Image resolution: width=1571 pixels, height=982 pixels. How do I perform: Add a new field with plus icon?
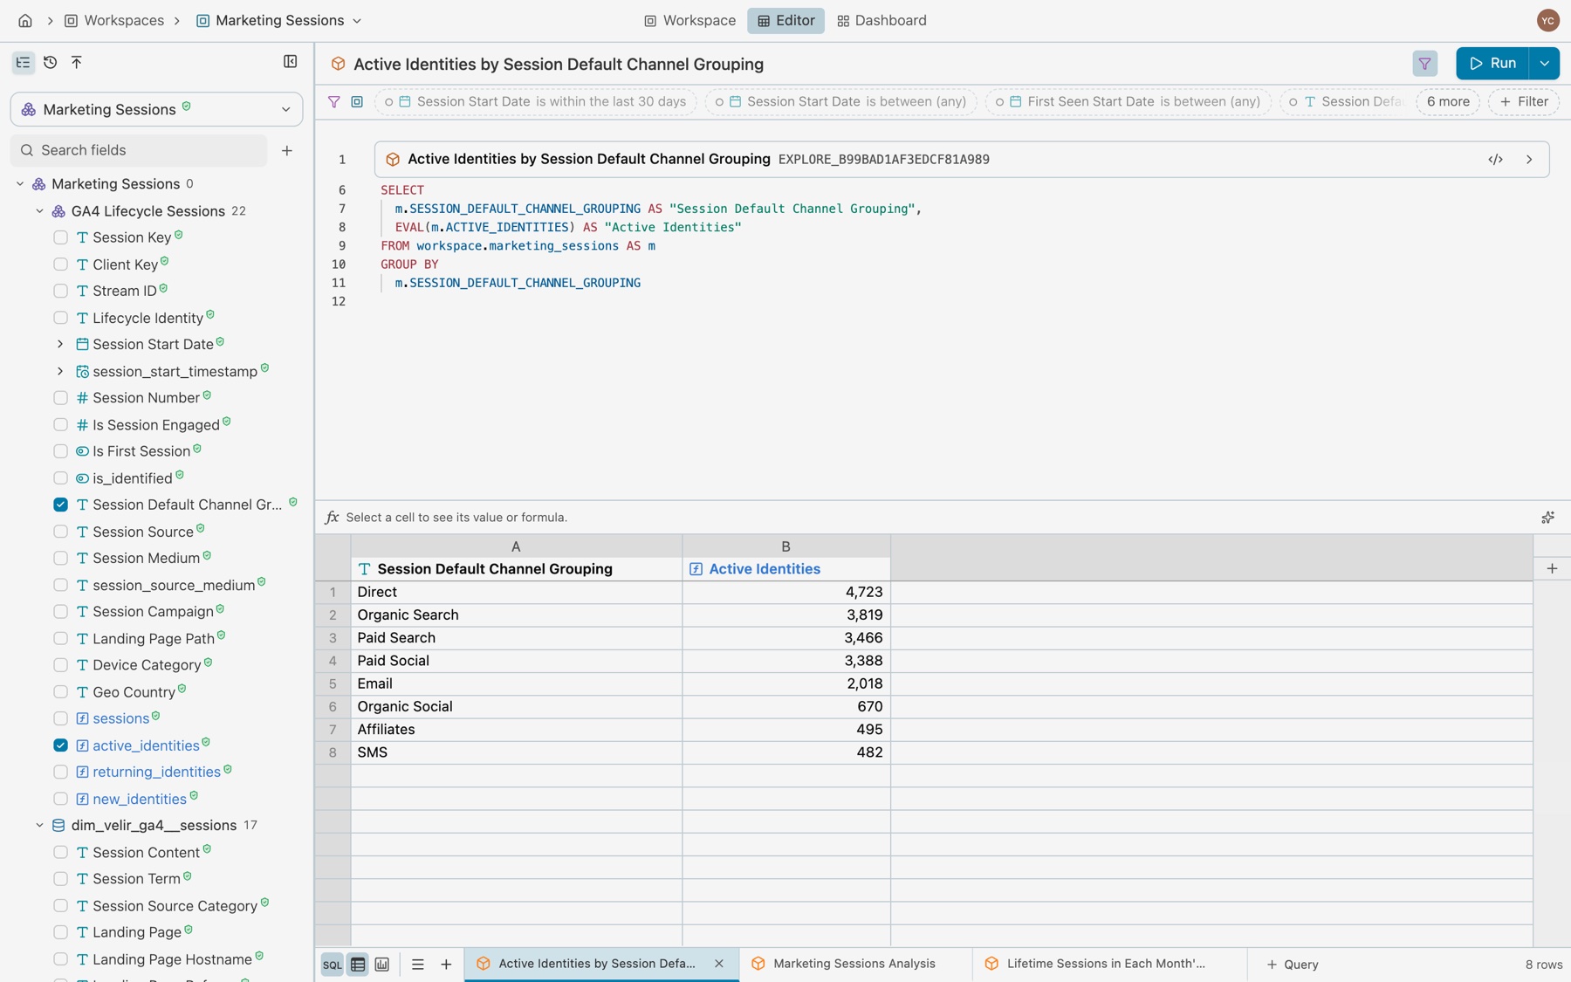point(287,150)
